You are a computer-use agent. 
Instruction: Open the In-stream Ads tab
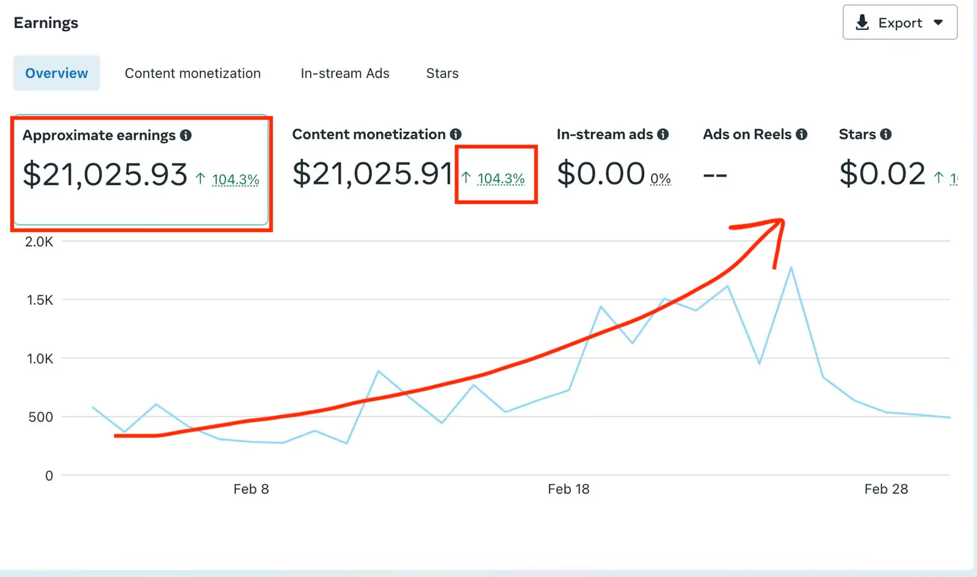tap(345, 73)
